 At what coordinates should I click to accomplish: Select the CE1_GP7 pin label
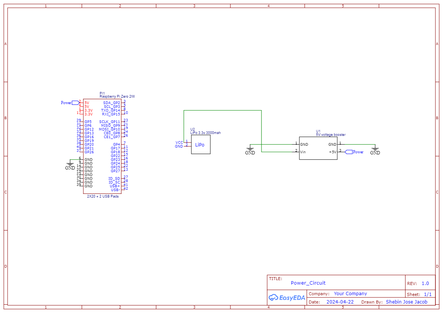112,137
